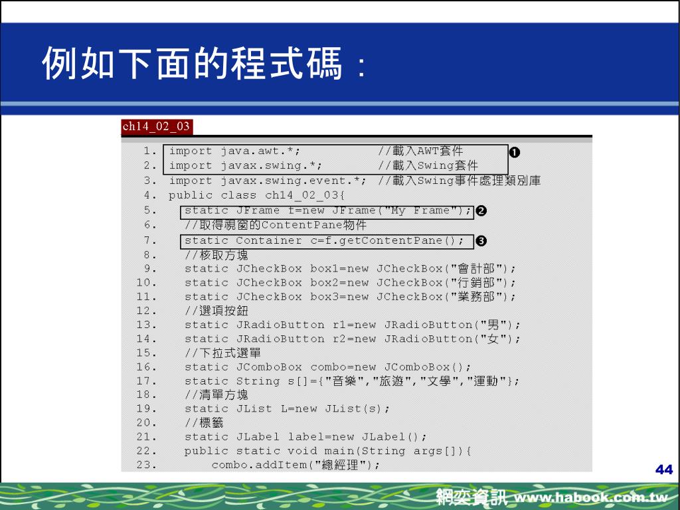
Task: Select the comment //核取方塊
Action: point(216,255)
